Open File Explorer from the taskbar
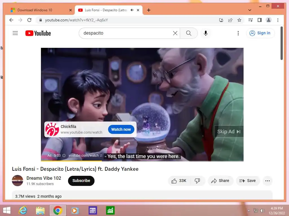This screenshot has height=216, width=289. (40, 210)
